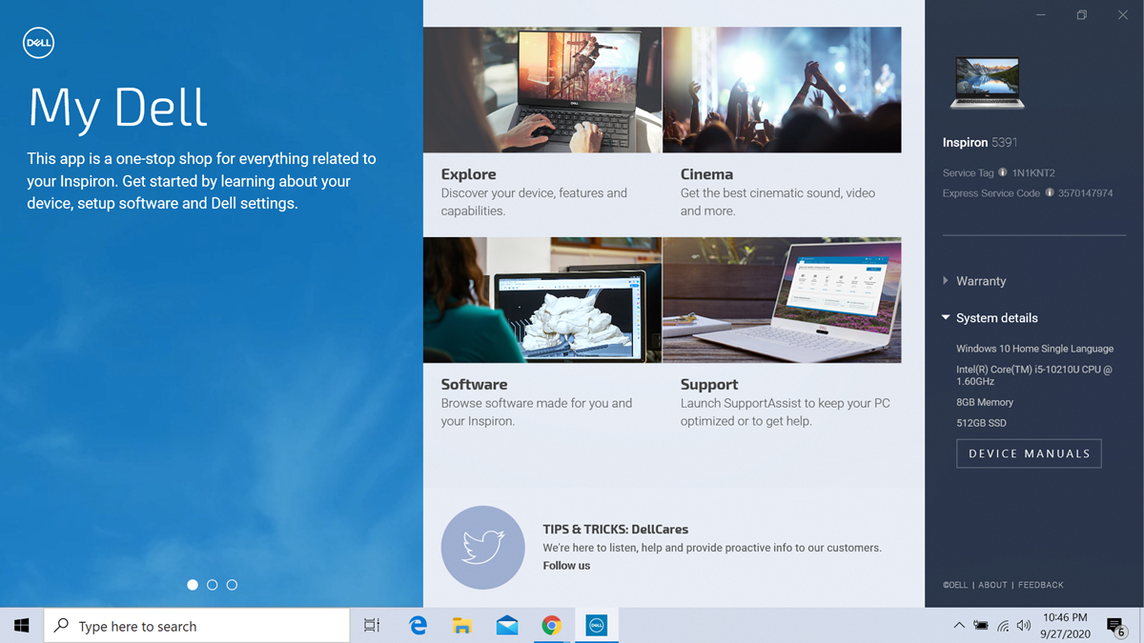Open the Explore tile image

pos(542,90)
